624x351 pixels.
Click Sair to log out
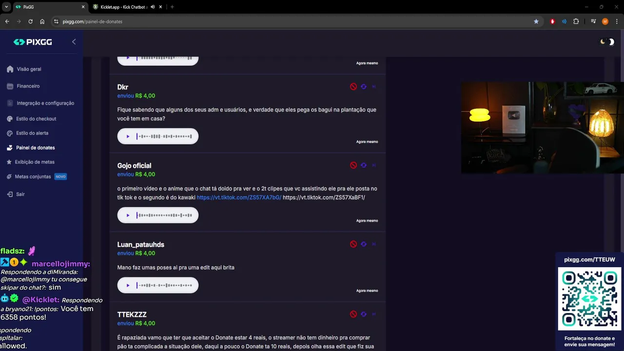point(20,194)
